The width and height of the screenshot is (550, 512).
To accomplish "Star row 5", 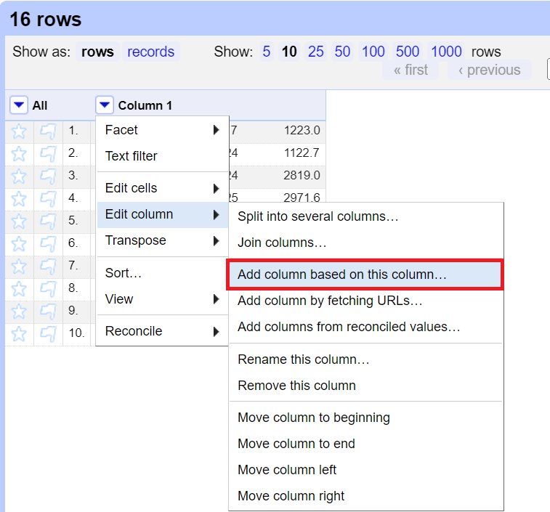I will (x=19, y=222).
